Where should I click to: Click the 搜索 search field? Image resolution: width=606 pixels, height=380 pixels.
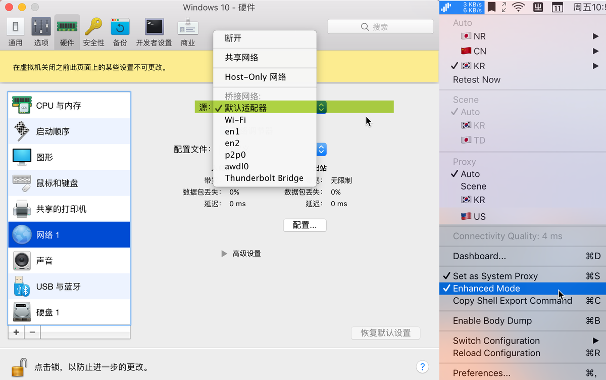click(x=380, y=27)
